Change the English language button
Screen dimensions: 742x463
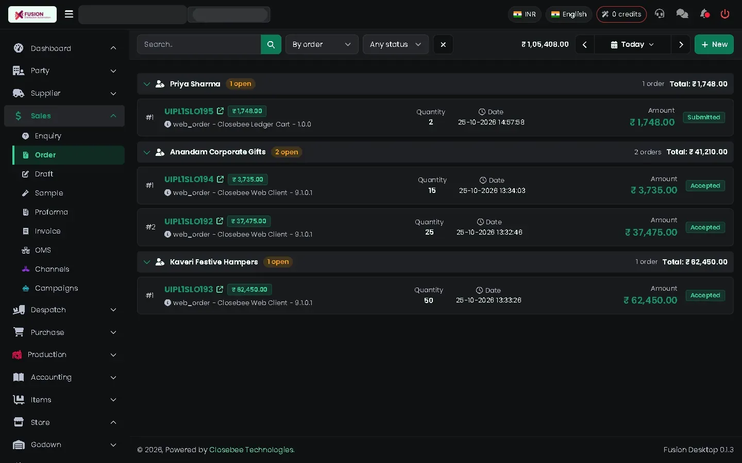tap(569, 14)
